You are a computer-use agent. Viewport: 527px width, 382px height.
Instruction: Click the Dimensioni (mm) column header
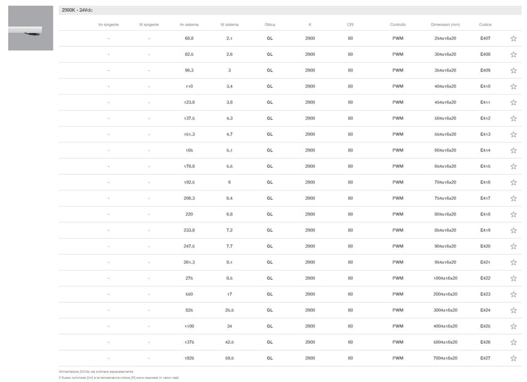click(x=445, y=24)
